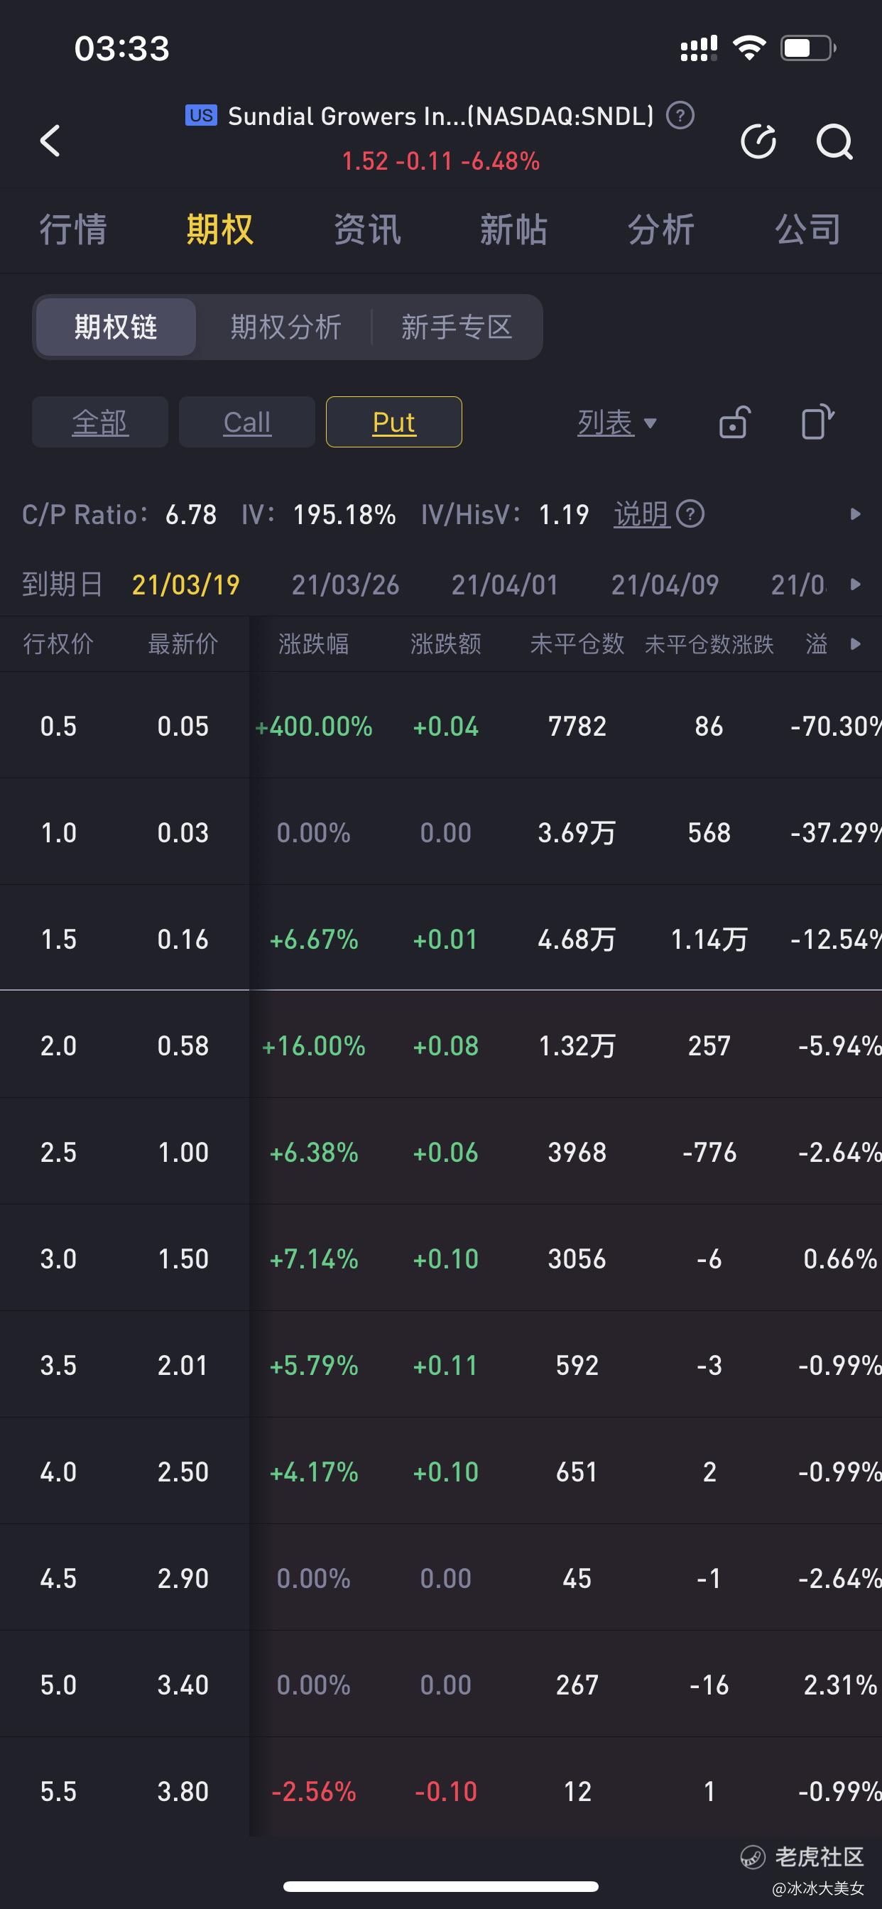
Task: Tap the rotate screen icon
Action: 817,423
